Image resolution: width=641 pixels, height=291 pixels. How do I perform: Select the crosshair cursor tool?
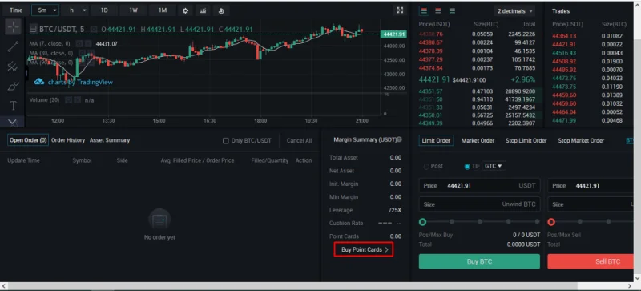click(x=13, y=27)
